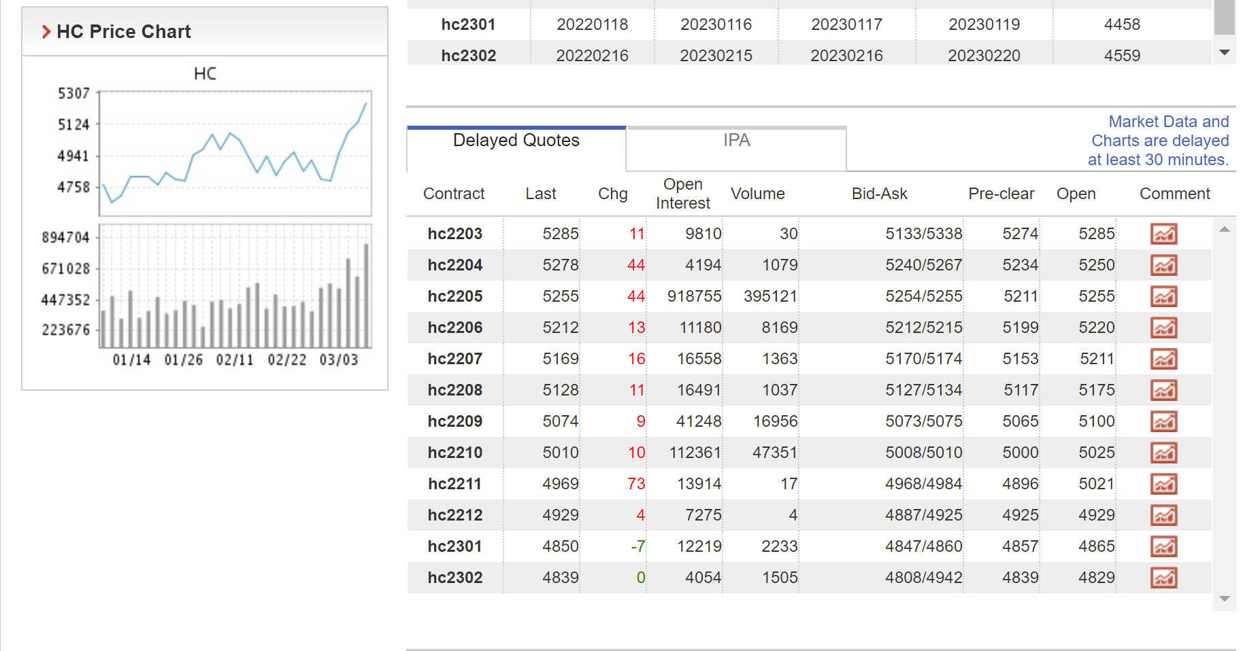This screenshot has width=1260, height=651.
Task: Select hc2301 in the quotes table
Action: [x=455, y=546]
